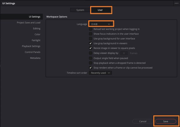Uncheck Use gray background in viewers
180x127 pixels.
[91, 43]
